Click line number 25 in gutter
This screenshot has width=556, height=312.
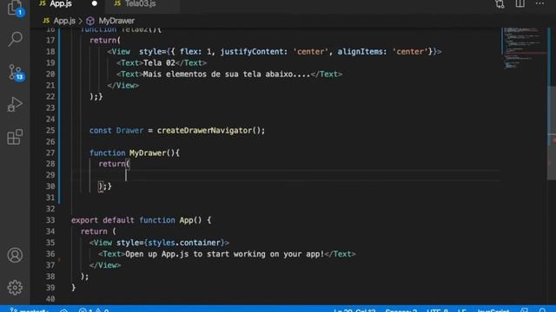point(50,131)
